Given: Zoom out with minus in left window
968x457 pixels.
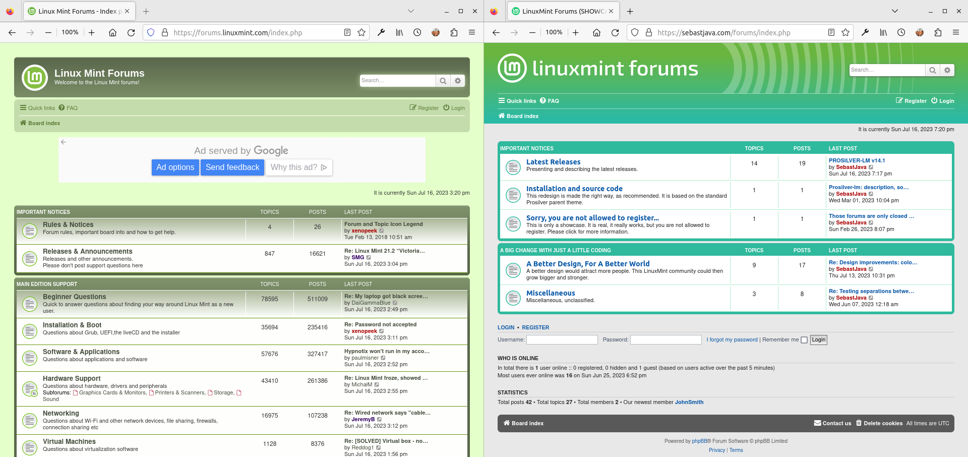Looking at the screenshot, I should (x=48, y=32).
